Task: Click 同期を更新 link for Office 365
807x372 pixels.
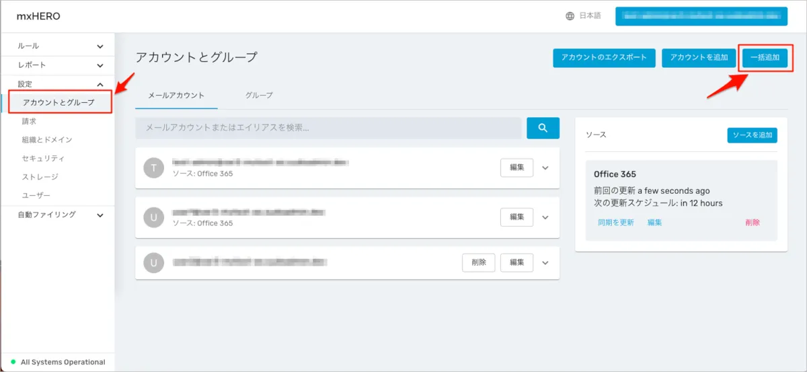Action: tap(615, 222)
